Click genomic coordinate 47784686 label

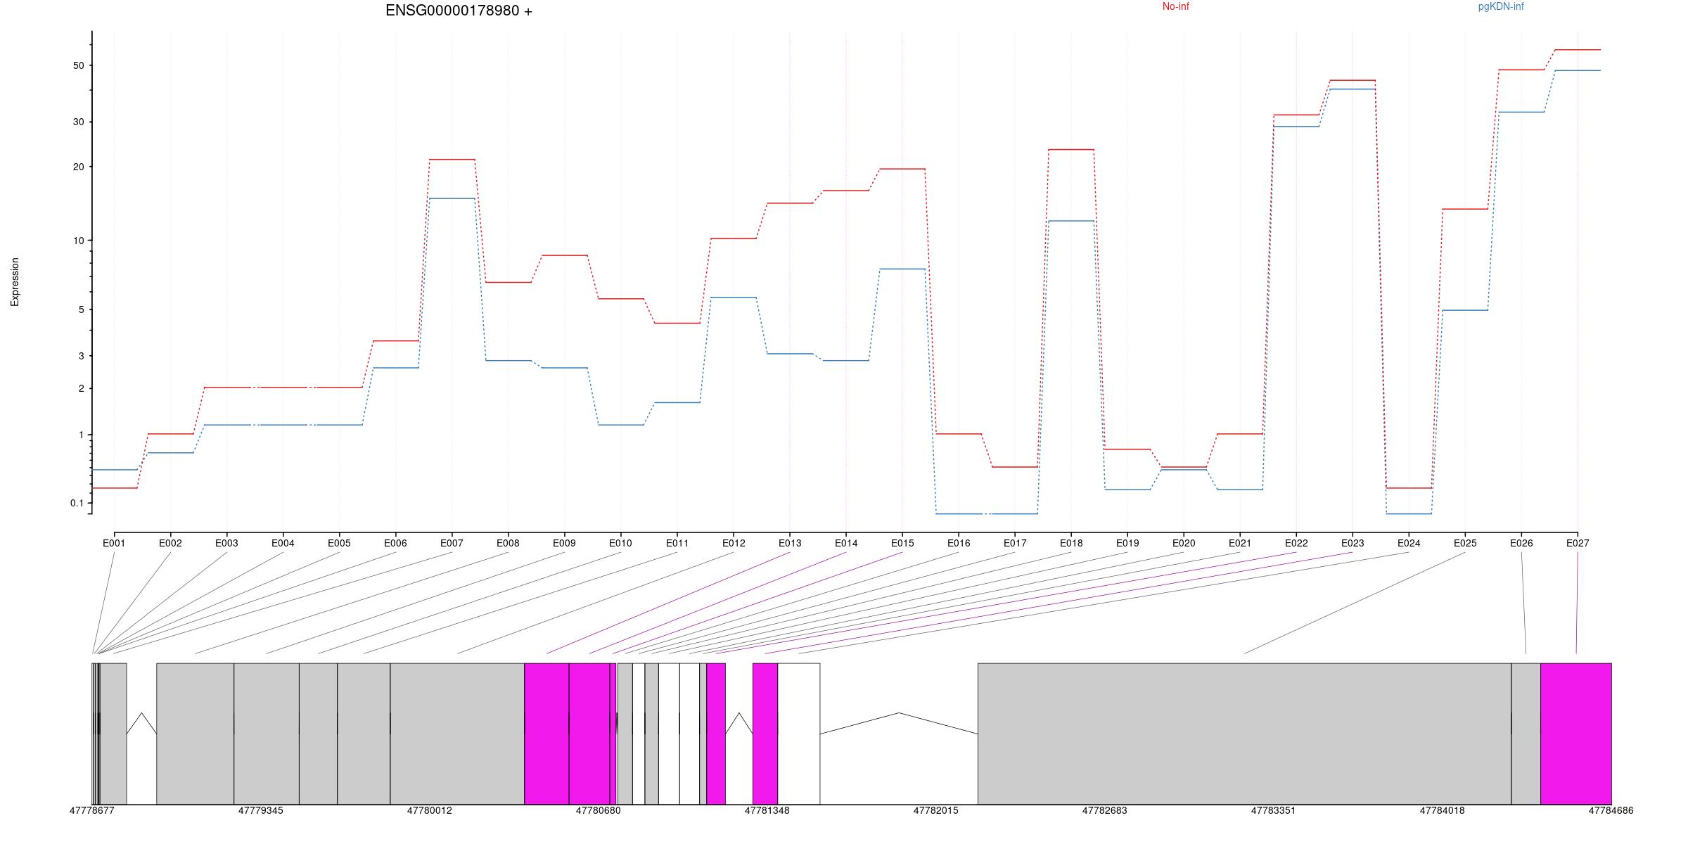1610,810
